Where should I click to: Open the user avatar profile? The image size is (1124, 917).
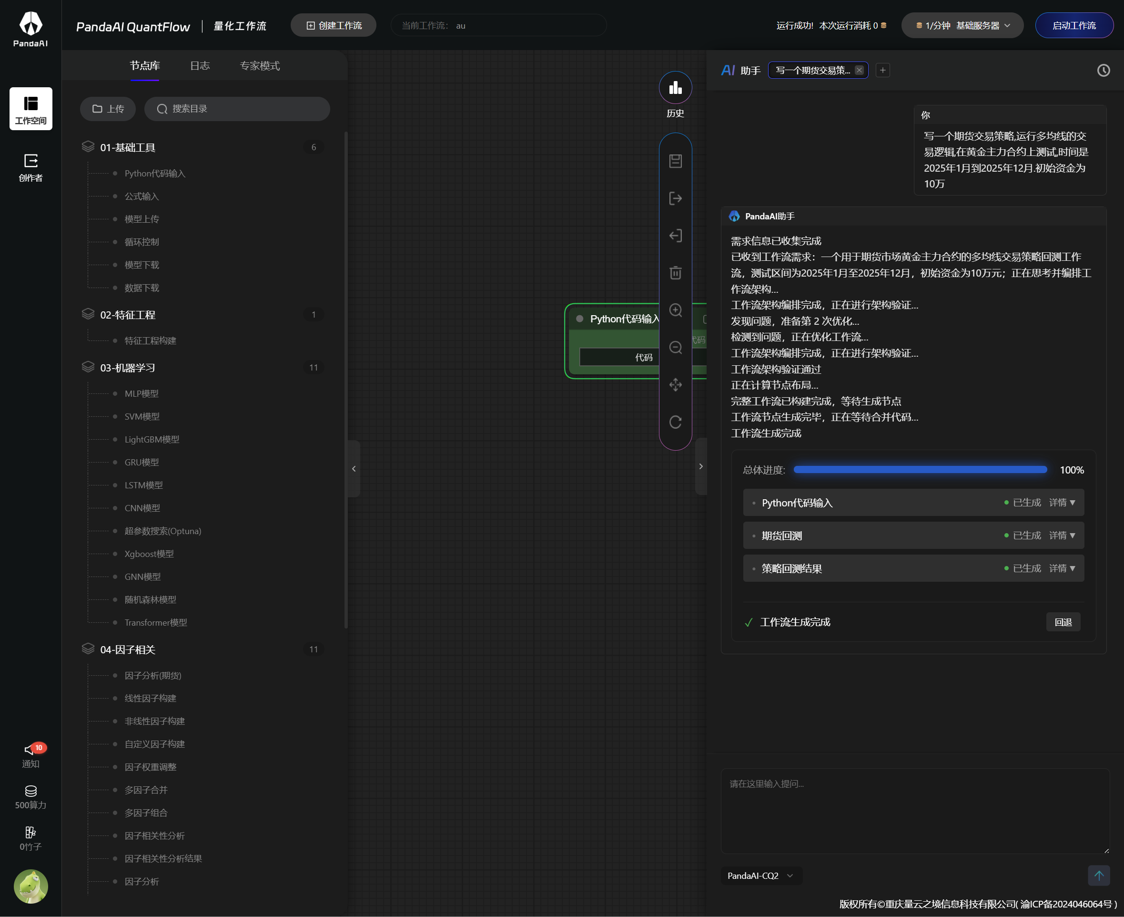30,886
